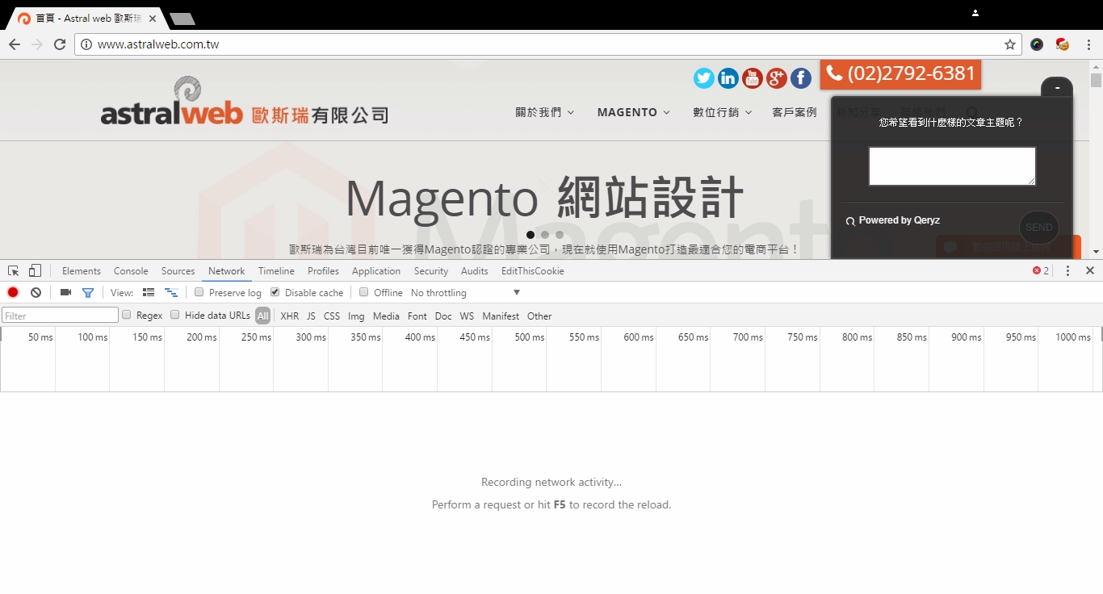Select the inspect element pointer icon
The image size is (1103, 594).
pyautogui.click(x=14, y=271)
